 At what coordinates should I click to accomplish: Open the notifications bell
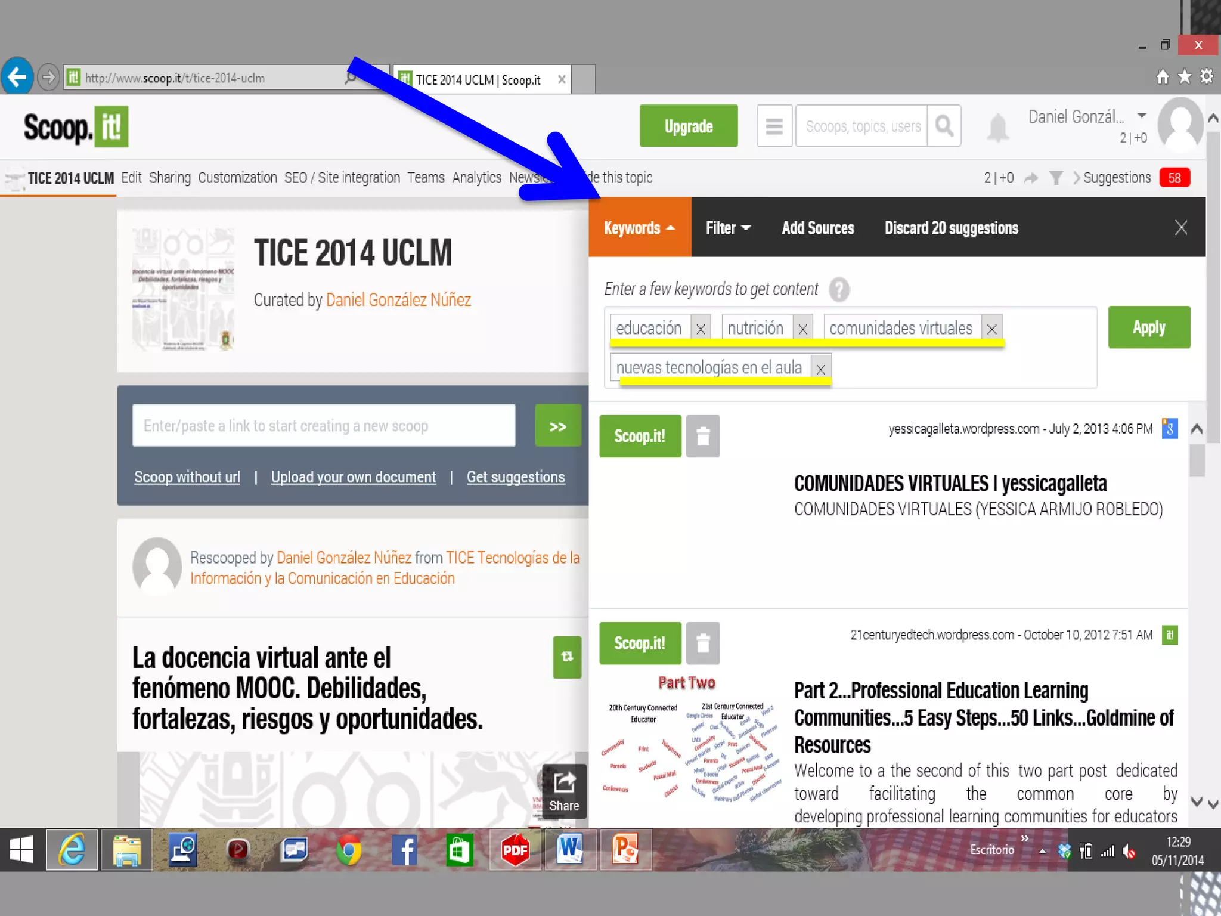[x=997, y=127]
